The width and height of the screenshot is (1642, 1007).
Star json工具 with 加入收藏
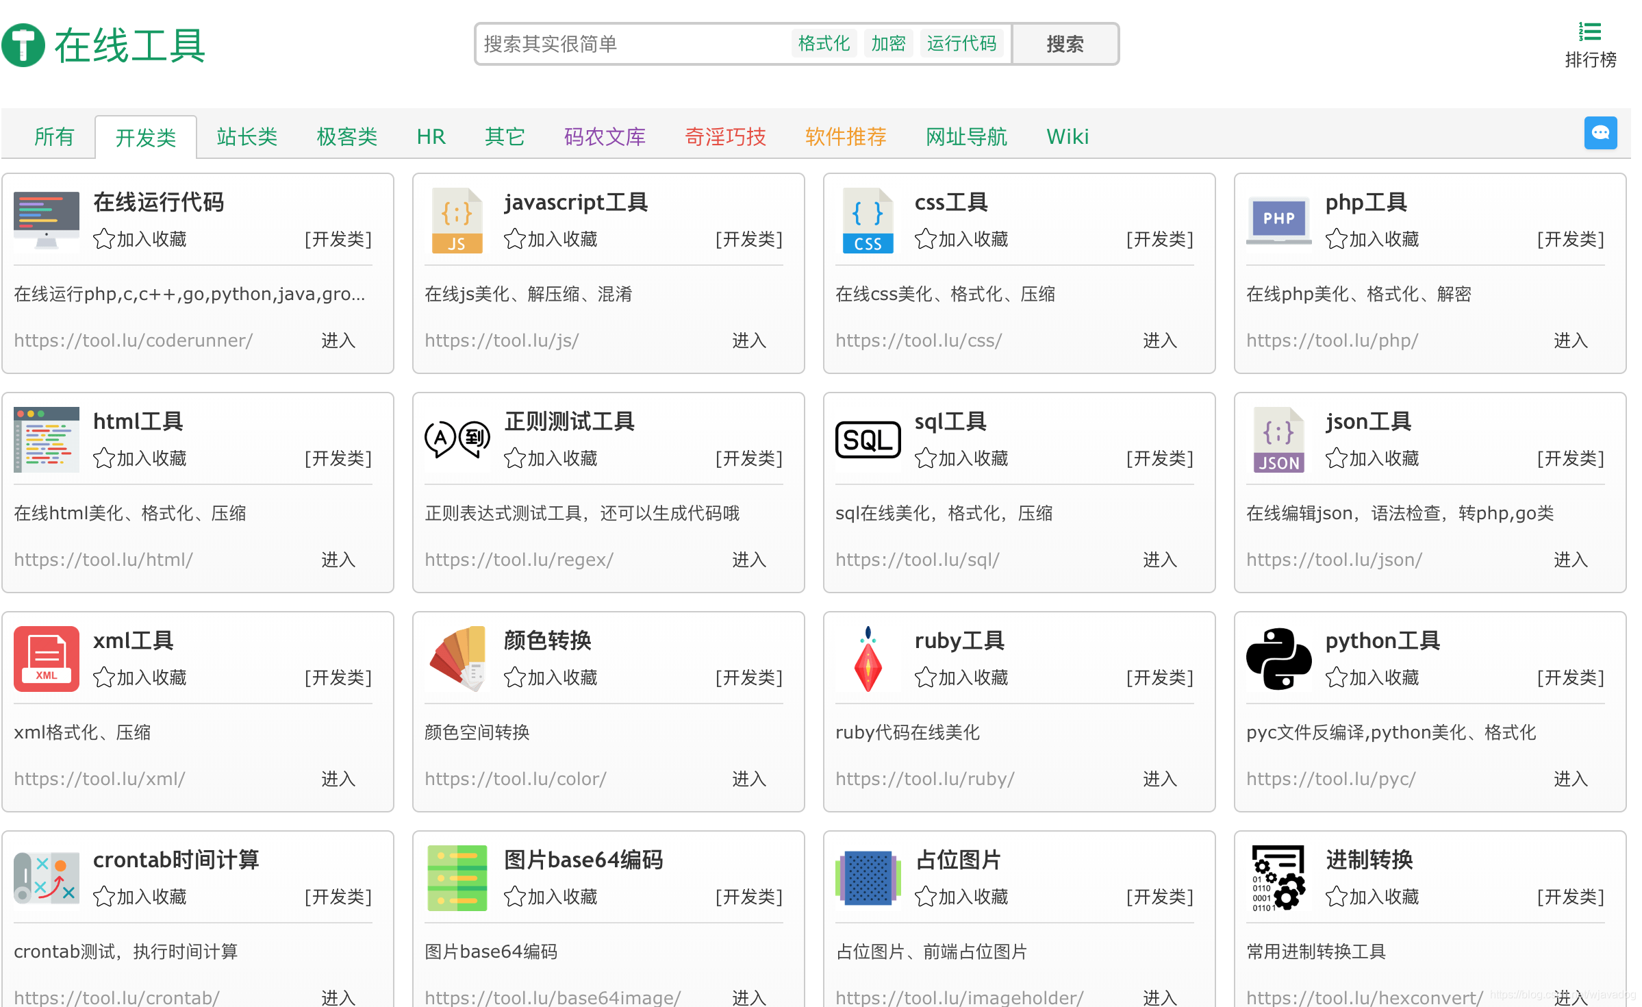(1373, 458)
